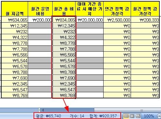Select the ₩634,065 cell

click(15, 20)
